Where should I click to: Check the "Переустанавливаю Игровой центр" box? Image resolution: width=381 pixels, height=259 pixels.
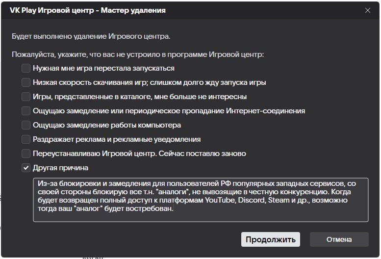pos(26,154)
